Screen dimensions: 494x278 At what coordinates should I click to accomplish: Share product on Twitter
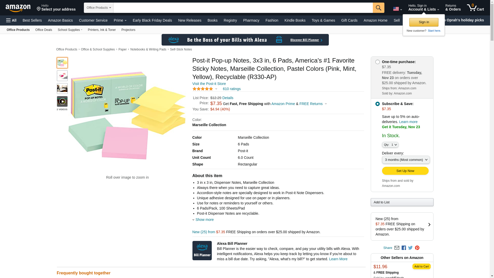click(410, 248)
